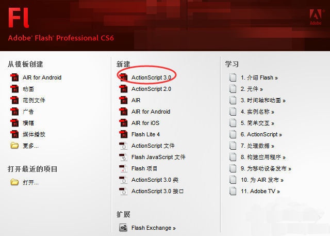Open the Flash Exchange link

point(154,228)
